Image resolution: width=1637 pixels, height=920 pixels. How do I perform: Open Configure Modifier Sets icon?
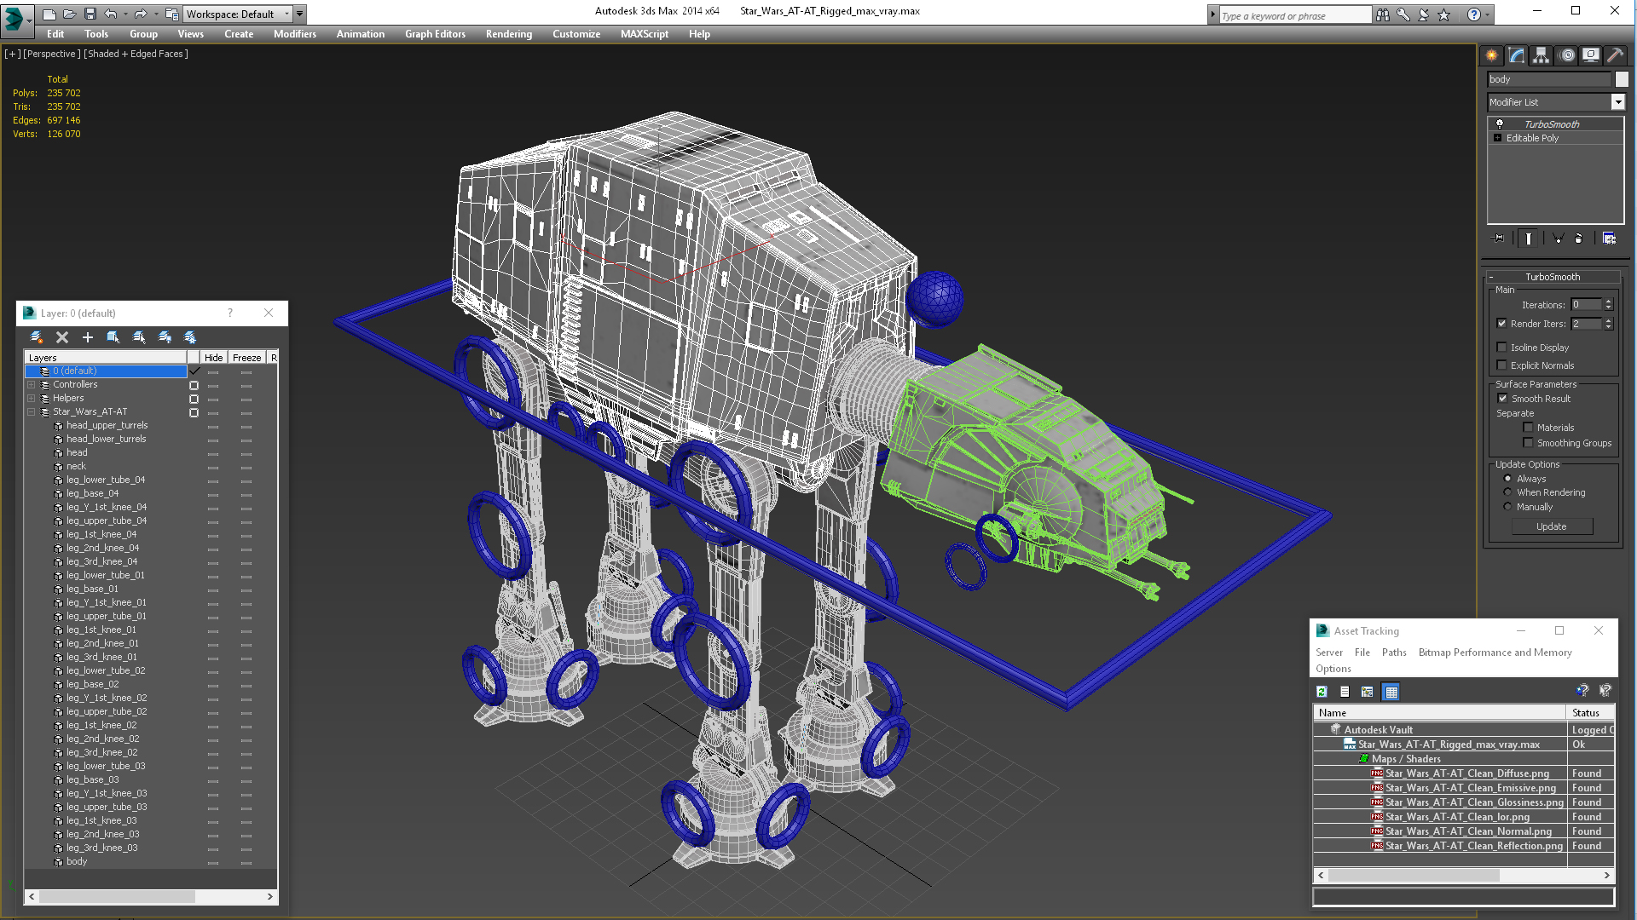tap(1609, 239)
